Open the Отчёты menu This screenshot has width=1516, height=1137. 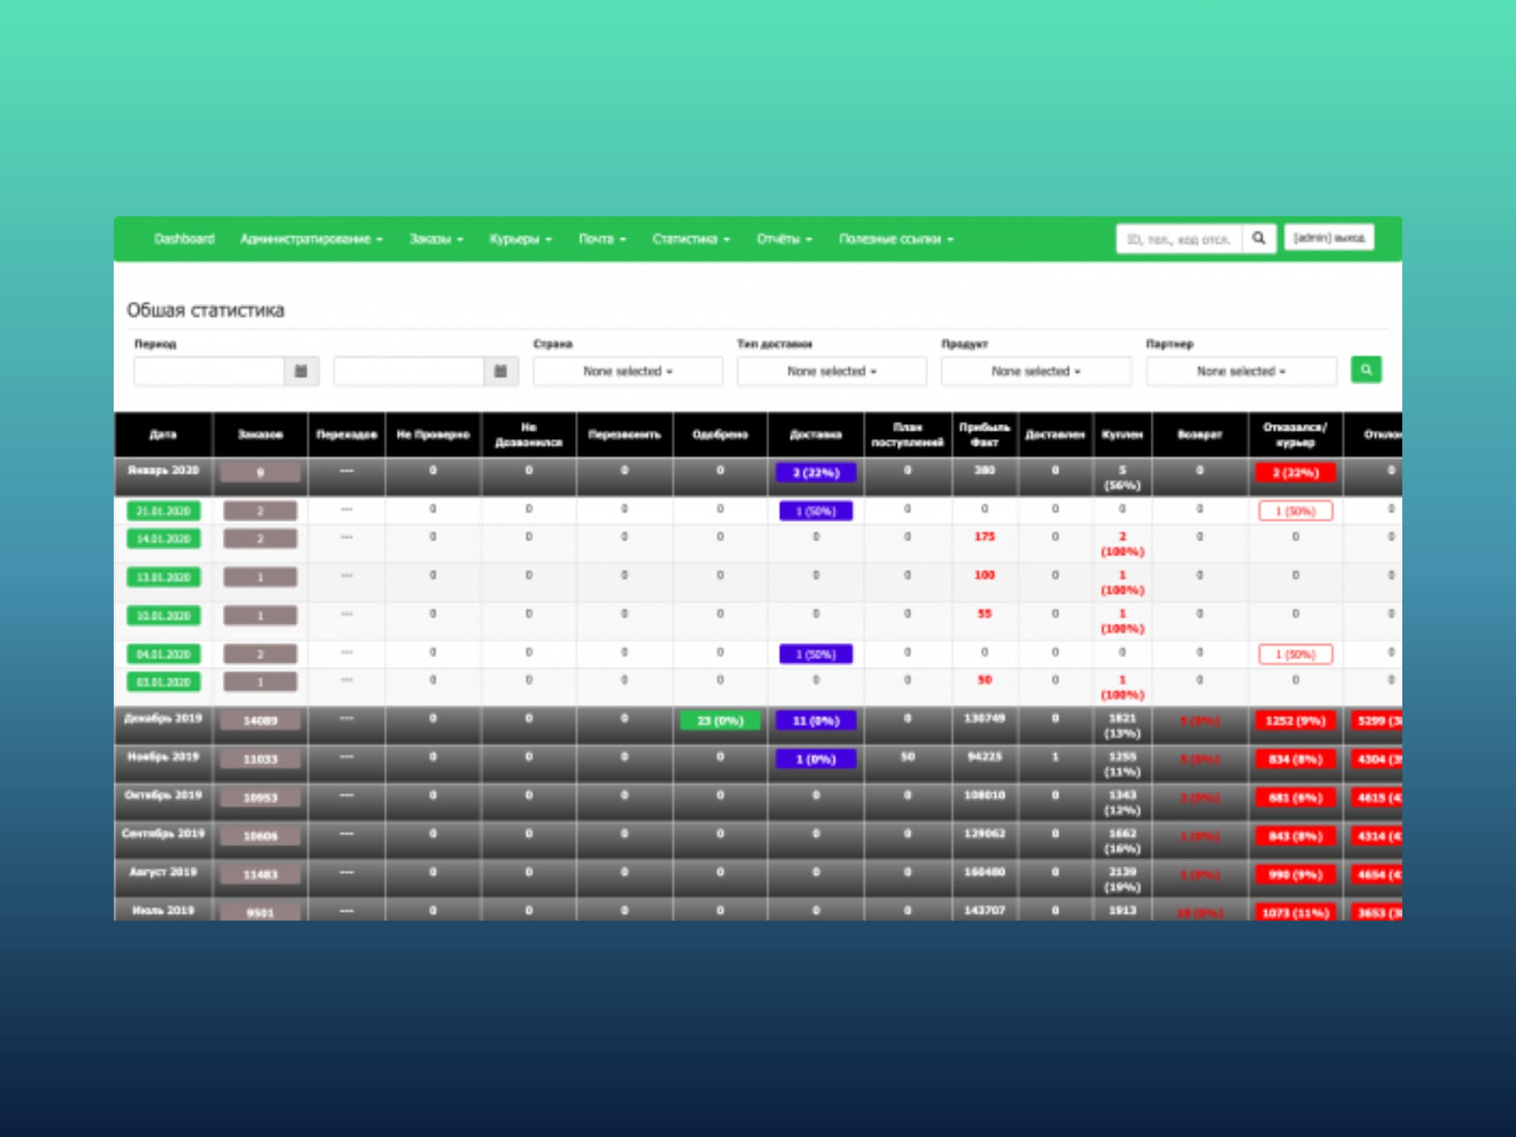point(784,239)
